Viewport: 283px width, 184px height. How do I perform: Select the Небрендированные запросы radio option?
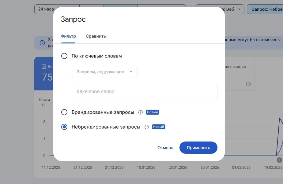point(64,127)
